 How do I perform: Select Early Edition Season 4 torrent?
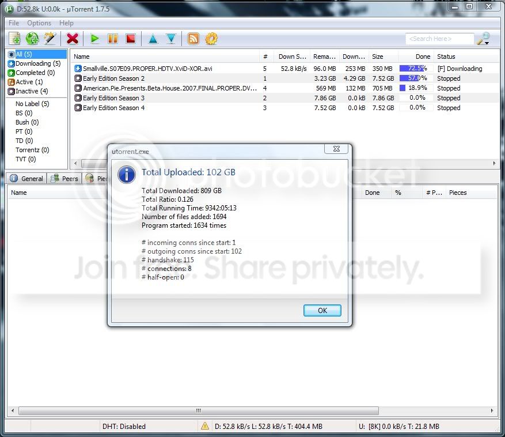(x=284, y=108)
